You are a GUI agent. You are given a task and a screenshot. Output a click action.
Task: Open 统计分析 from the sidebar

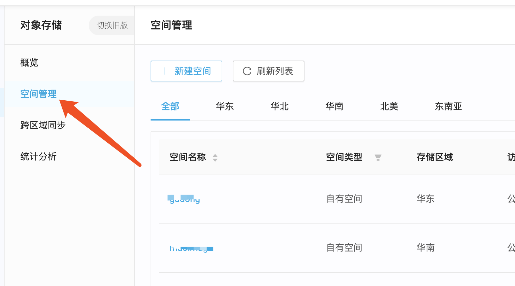pos(38,156)
